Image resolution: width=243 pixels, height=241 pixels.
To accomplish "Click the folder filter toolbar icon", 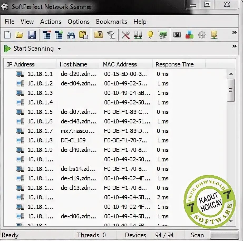I will pyautogui.click(x=99, y=35).
